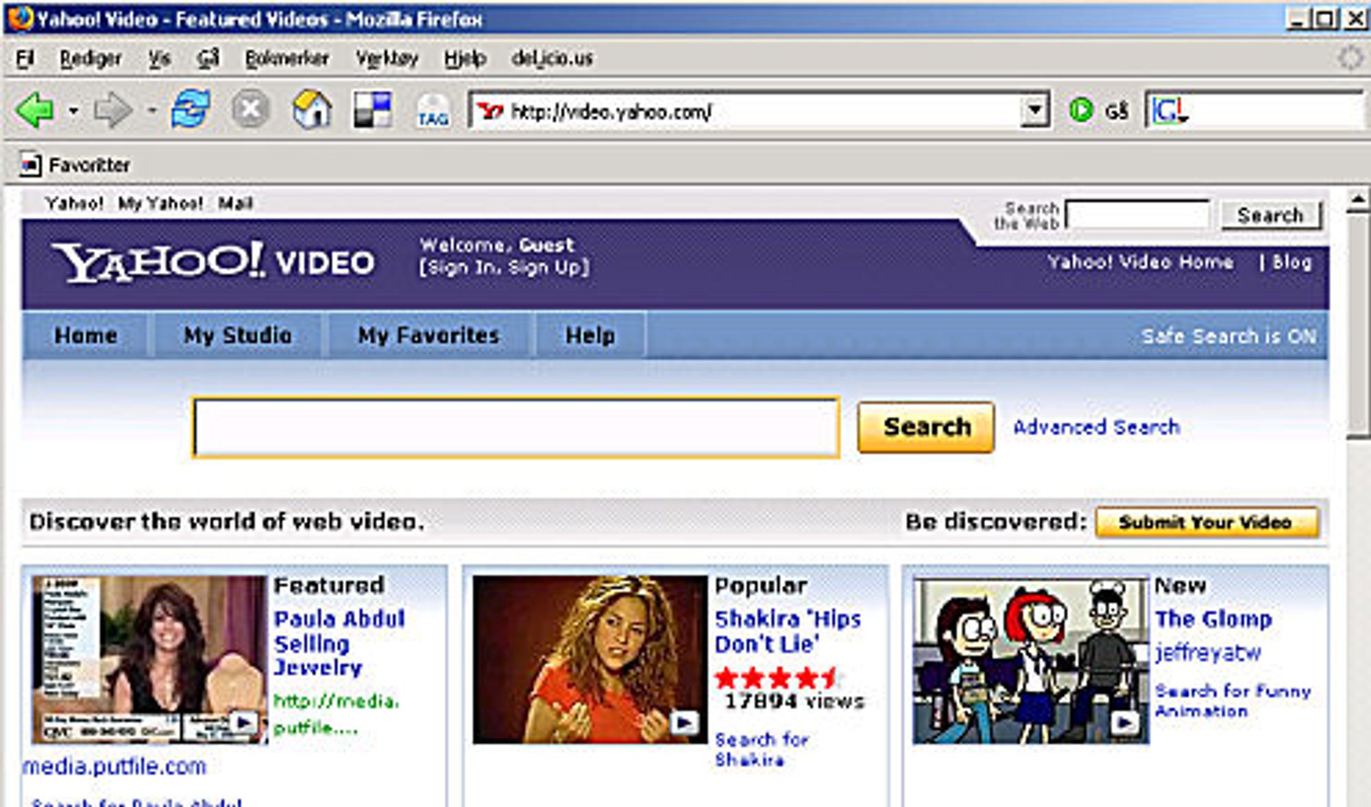Open Paula Abdul Selling Jewelry video link
This screenshot has height=807, width=1371.
(x=339, y=643)
